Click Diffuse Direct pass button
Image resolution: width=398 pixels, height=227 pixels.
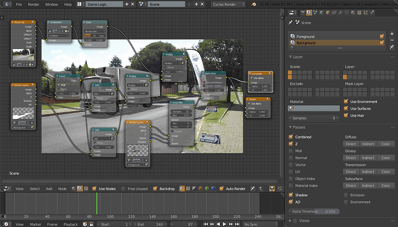click(351, 144)
